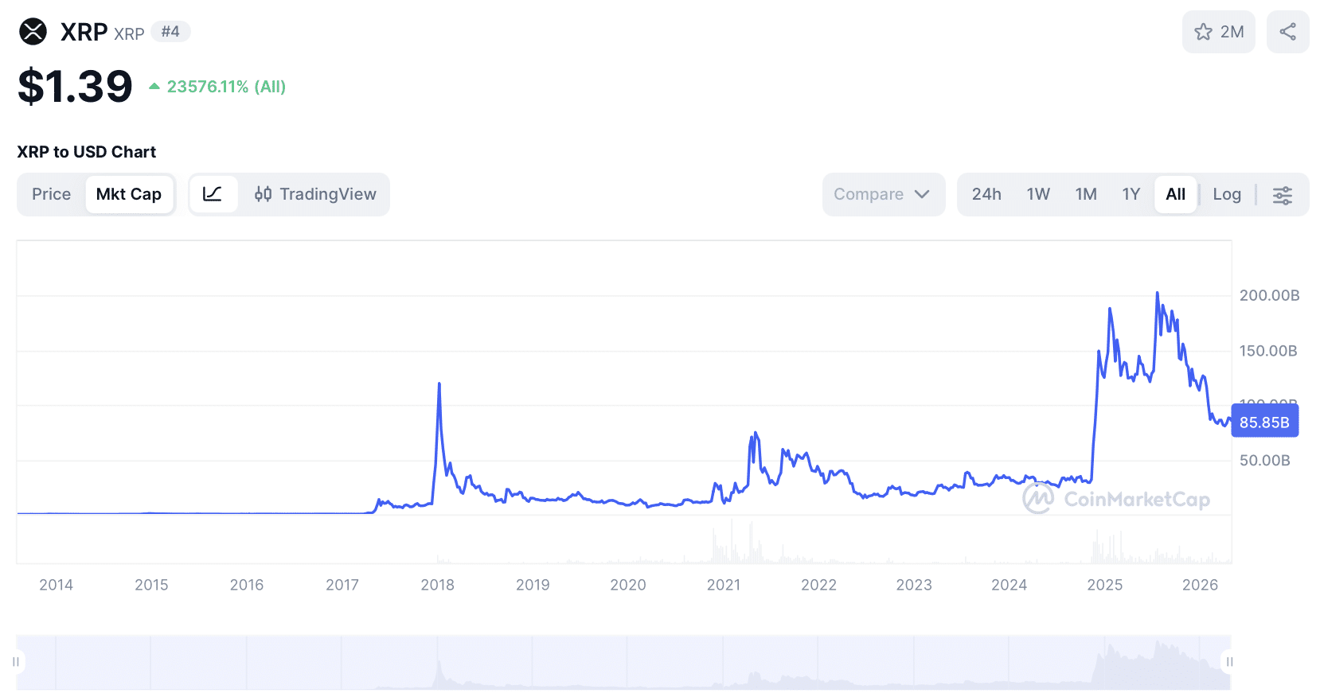This screenshot has height=697, width=1320.
Task: Click the mini overview chart navigator
Action: pos(623,662)
